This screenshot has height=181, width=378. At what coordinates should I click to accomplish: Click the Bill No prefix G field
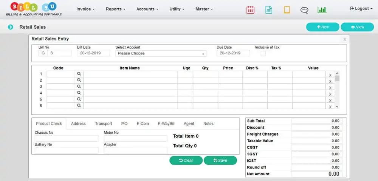pos(43,53)
